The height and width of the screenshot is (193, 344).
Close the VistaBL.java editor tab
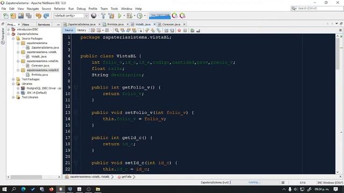pyautogui.click(x=154, y=24)
